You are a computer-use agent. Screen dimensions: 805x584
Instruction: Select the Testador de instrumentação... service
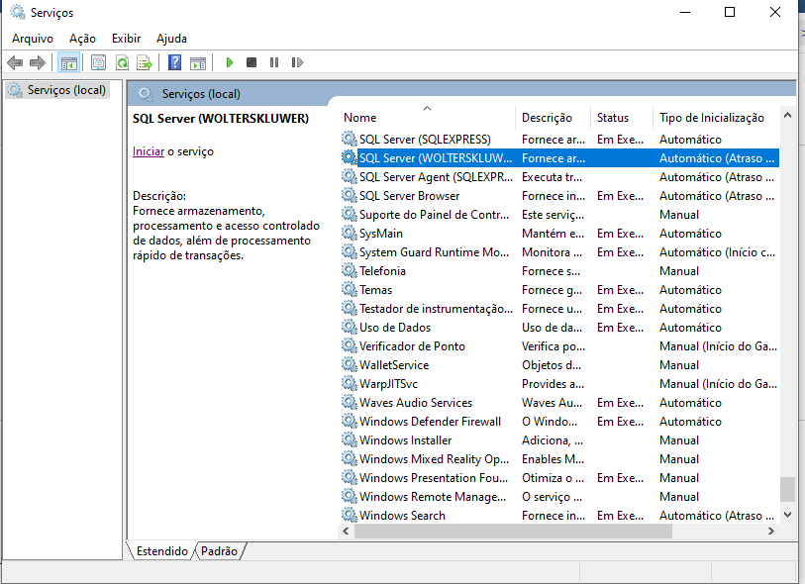tap(436, 309)
